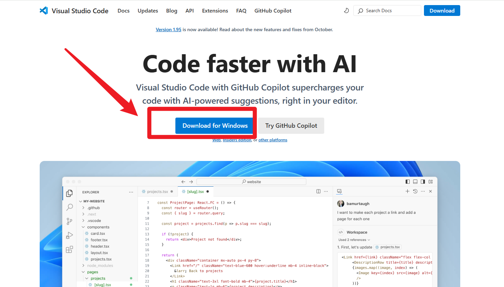Open the Version 1.95 link
504x287 pixels.
pyautogui.click(x=169, y=29)
